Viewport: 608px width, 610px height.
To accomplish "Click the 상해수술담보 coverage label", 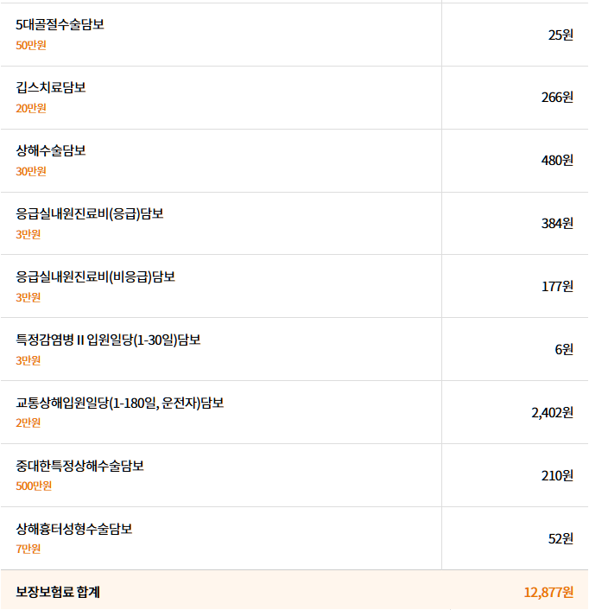I will [x=51, y=150].
